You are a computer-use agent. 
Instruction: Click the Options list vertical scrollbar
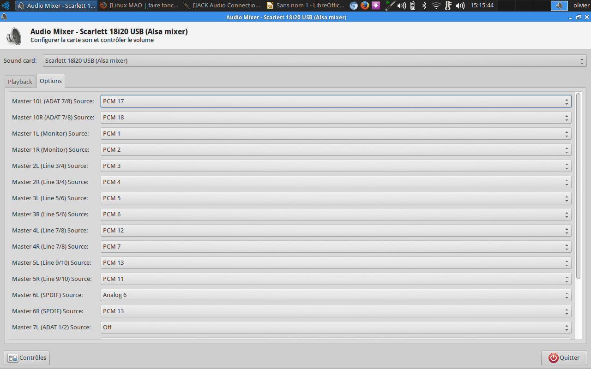point(579,185)
